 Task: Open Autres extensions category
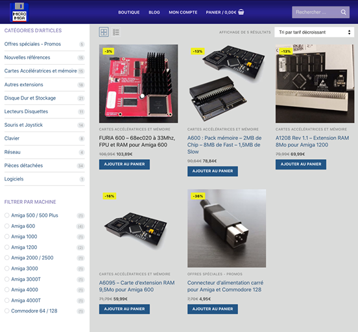click(24, 85)
